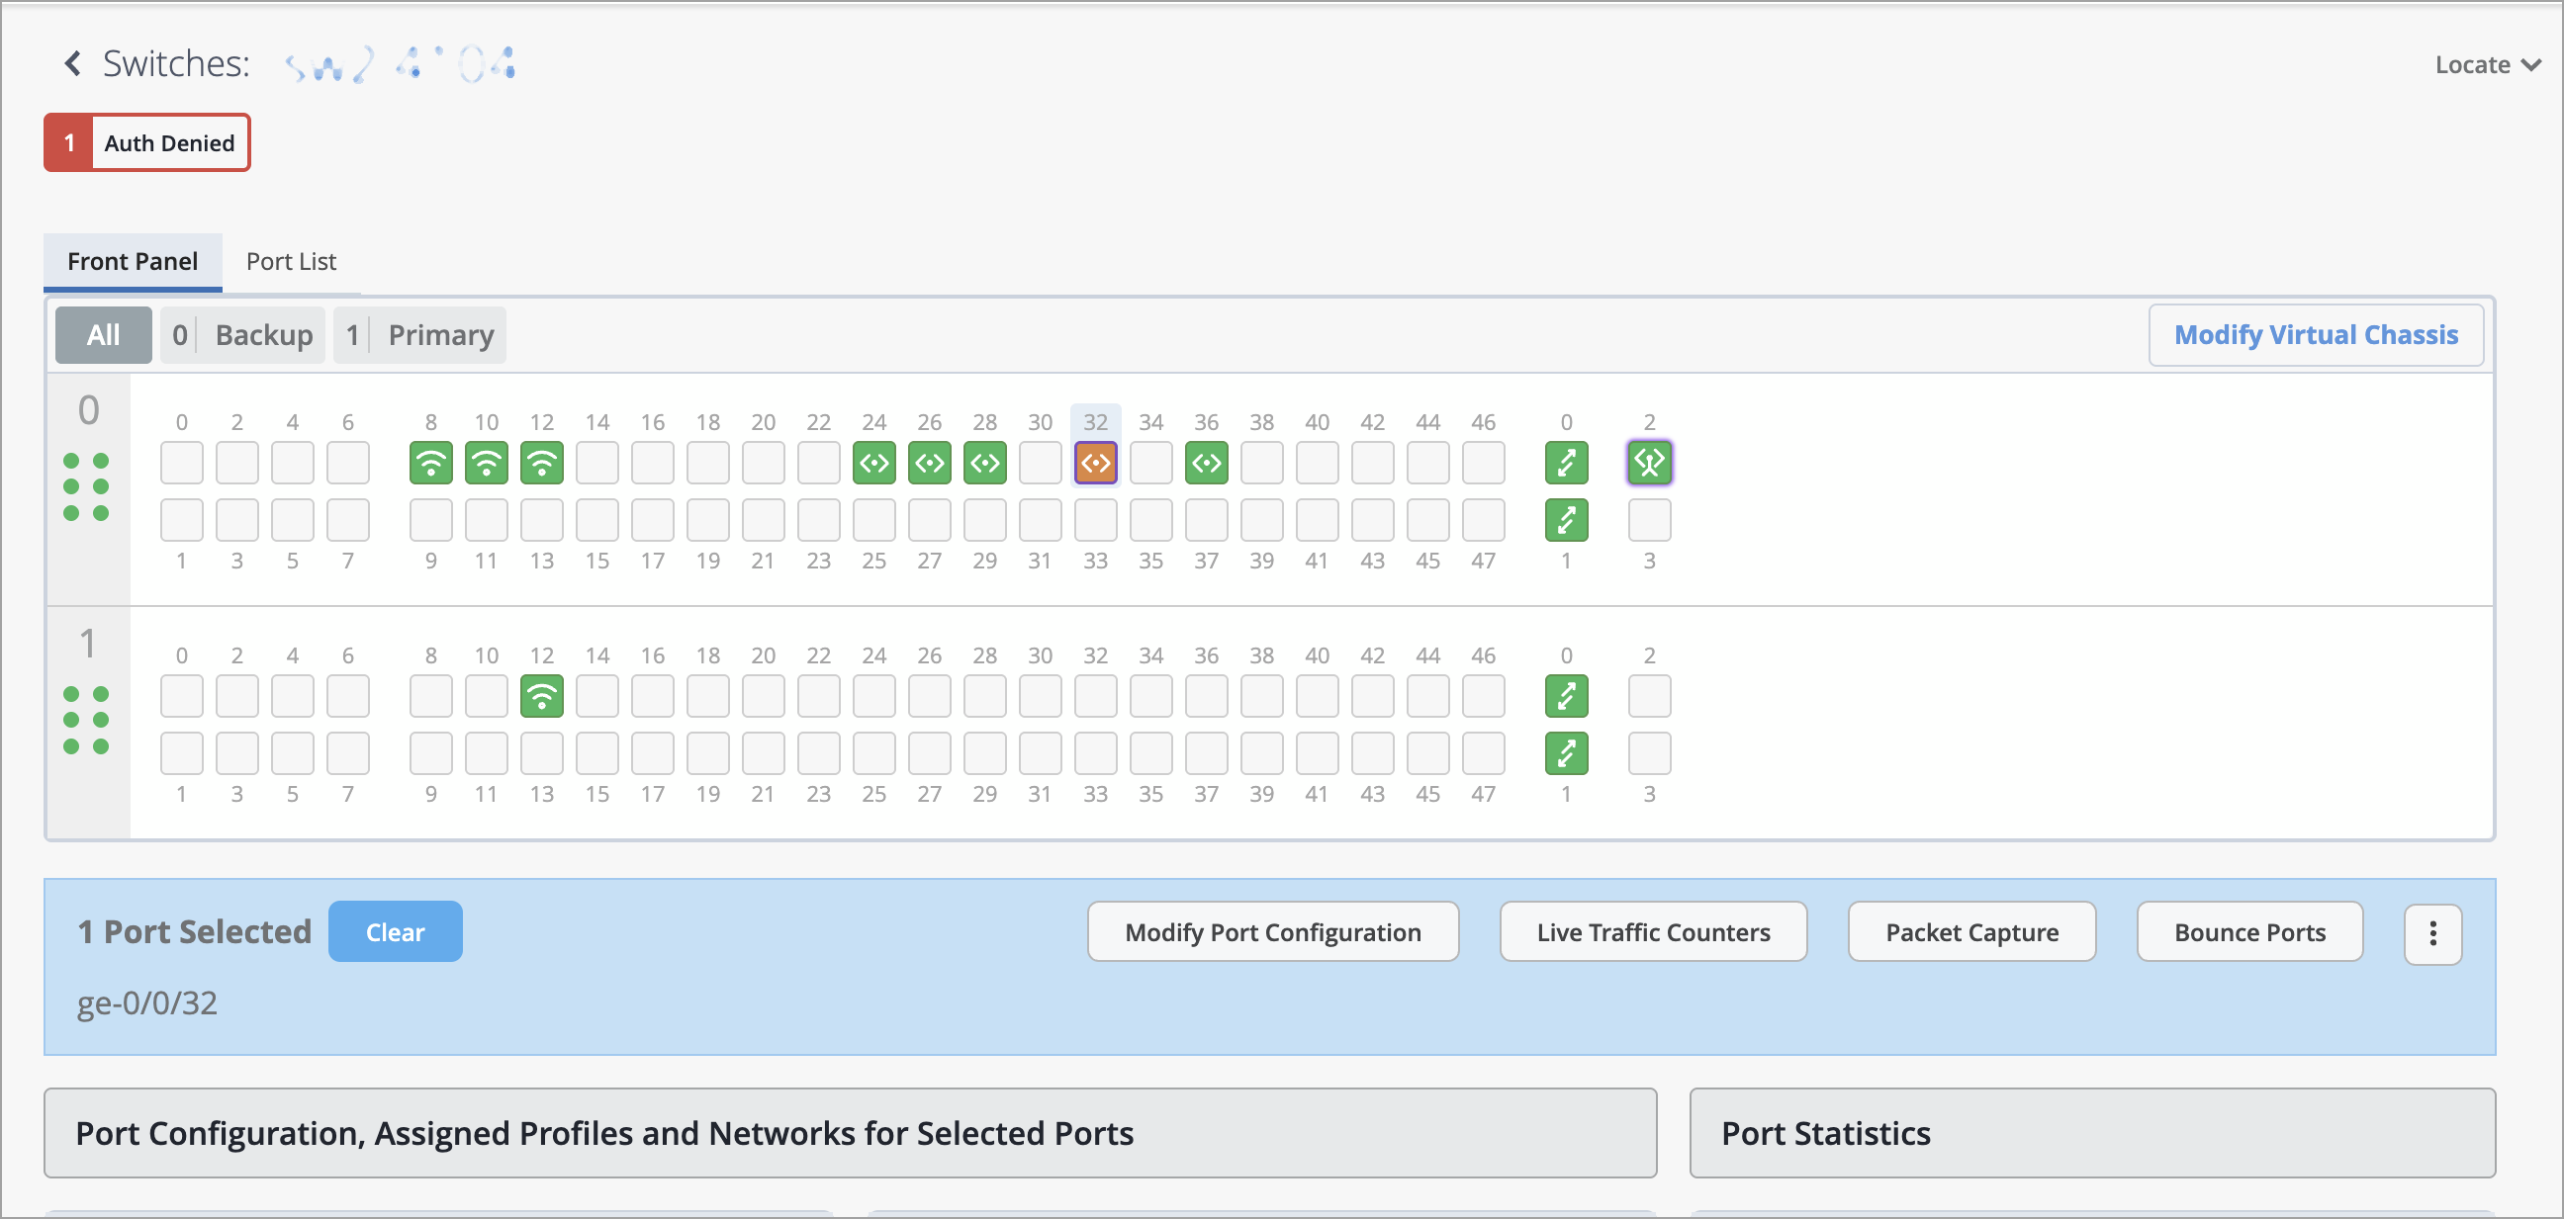Image resolution: width=2564 pixels, height=1219 pixels.
Task: Click uplink port 1 on member 1
Action: point(1566,754)
